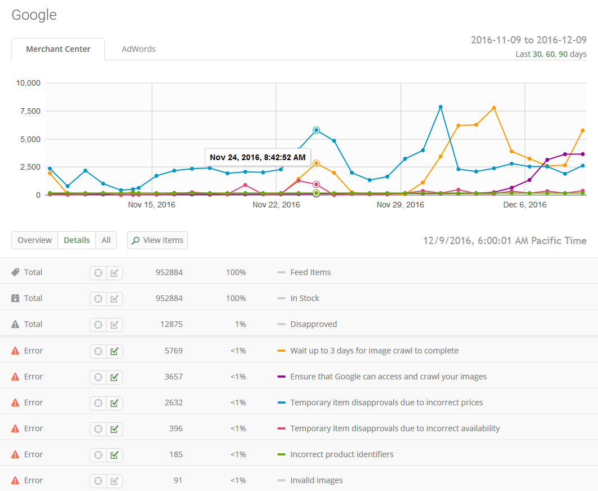Click the Google page heading

[x=34, y=15]
